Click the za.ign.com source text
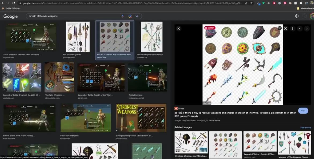The height and width of the screenshot is (159, 314). [x=83, y=98]
